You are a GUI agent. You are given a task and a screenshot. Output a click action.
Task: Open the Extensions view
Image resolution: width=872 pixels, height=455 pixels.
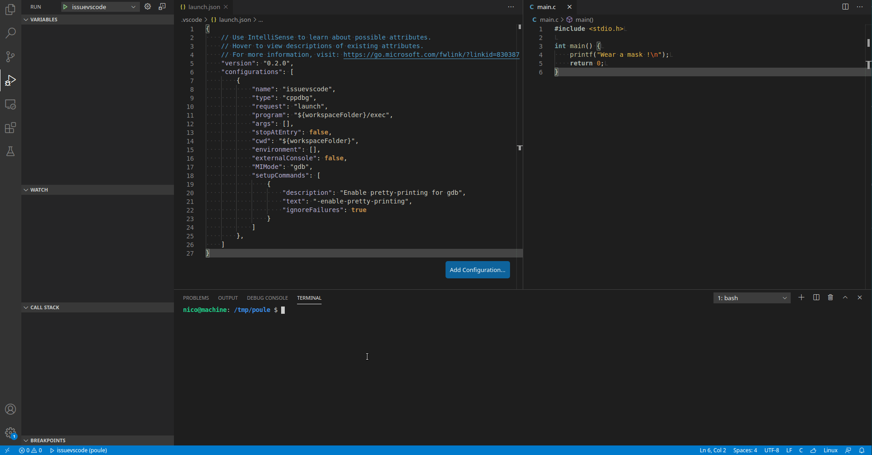[10, 128]
